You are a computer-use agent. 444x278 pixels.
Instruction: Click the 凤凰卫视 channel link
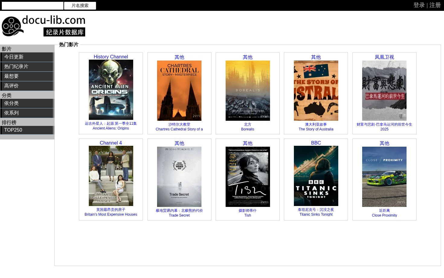click(384, 57)
